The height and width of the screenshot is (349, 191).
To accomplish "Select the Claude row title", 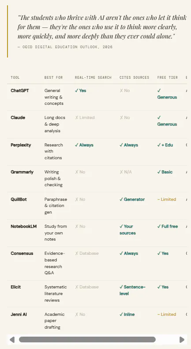I will [x=18, y=118].
